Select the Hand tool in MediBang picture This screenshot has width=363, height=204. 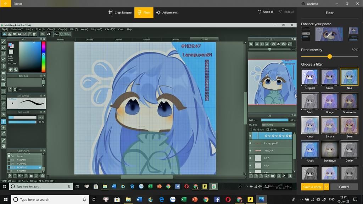pyautogui.click(x=4, y=146)
